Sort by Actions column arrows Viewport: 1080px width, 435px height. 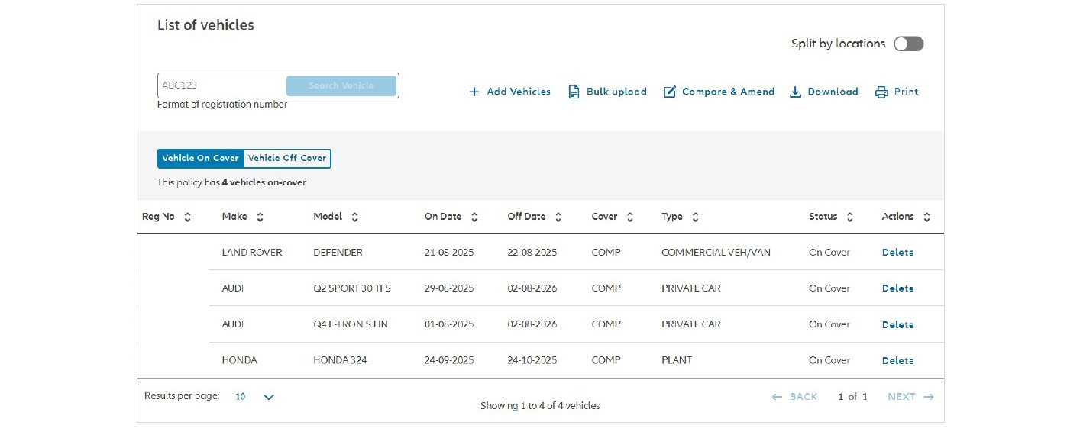point(926,217)
